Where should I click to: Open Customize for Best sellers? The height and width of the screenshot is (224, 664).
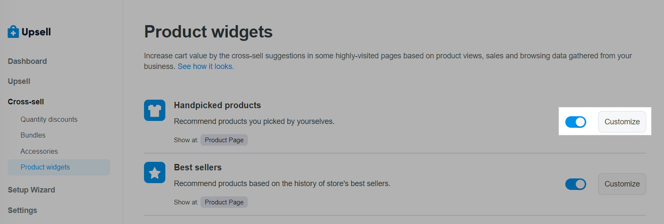[622, 184]
